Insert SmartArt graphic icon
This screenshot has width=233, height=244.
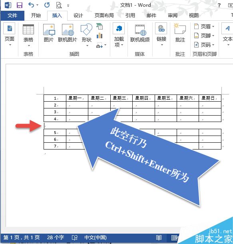click(x=100, y=27)
